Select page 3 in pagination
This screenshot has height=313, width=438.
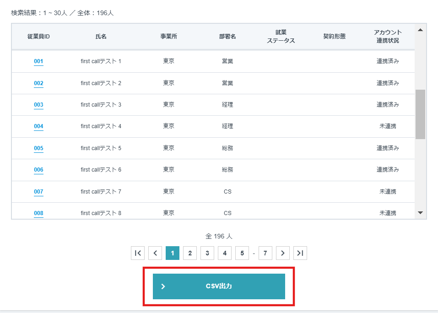point(207,253)
